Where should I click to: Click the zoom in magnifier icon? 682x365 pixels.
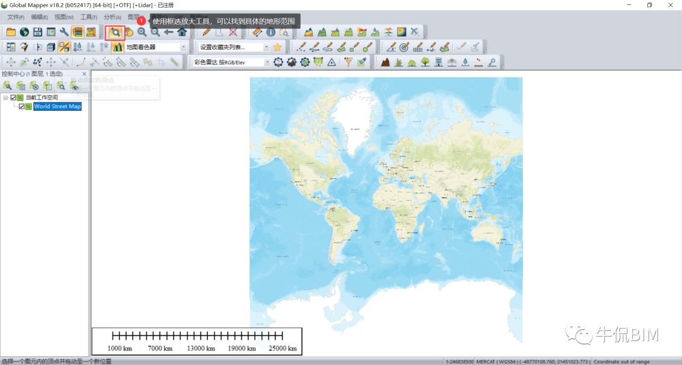click(x=142, y=32)
